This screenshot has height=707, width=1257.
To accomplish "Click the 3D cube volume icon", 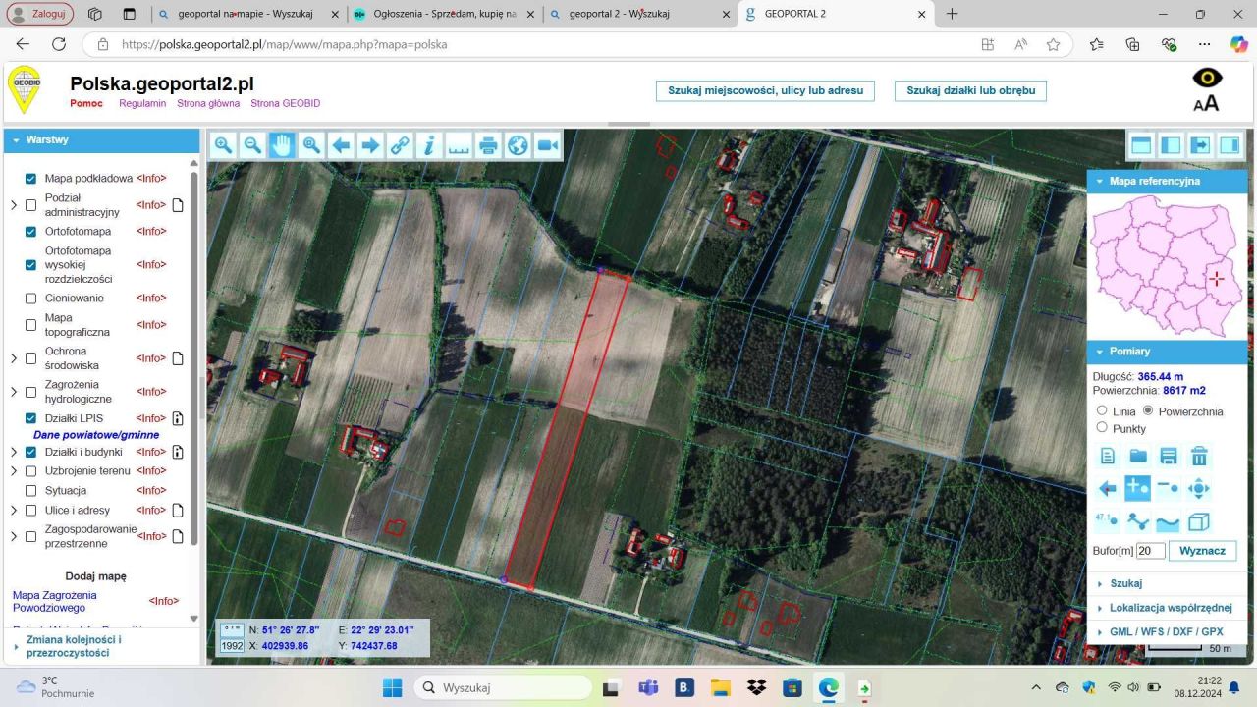I will click(x=1199, y=521).
